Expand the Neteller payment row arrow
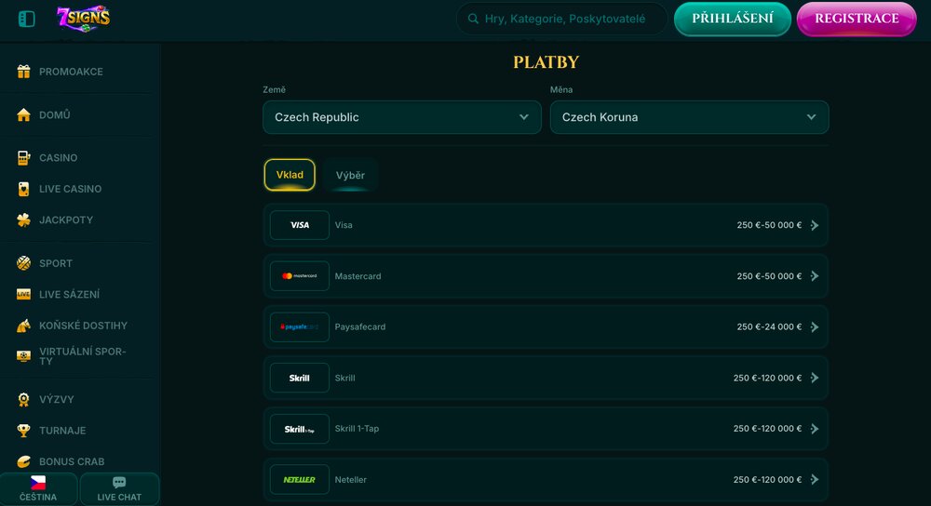The height and width of the screenshot is (506, 931). [x=815, y=480]
